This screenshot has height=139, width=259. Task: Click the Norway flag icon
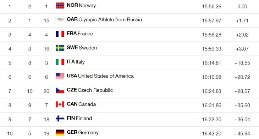[60, 6]
